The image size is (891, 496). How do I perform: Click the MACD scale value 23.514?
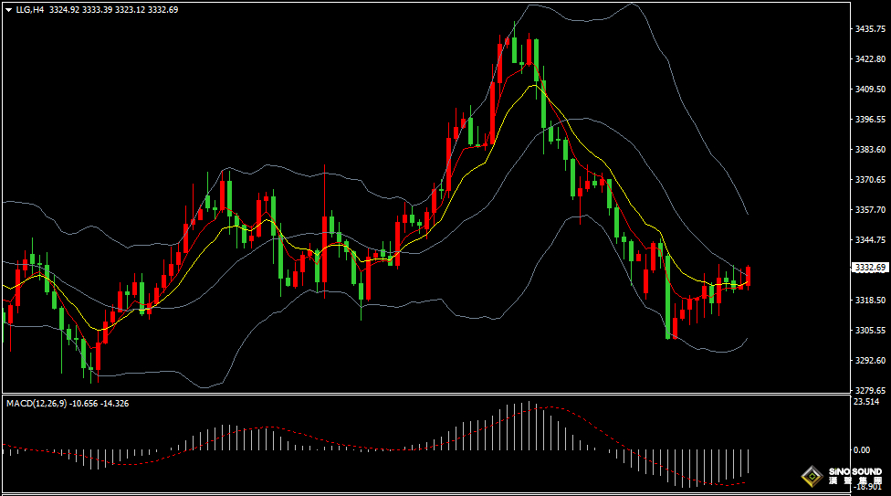[x=866, y=402]
